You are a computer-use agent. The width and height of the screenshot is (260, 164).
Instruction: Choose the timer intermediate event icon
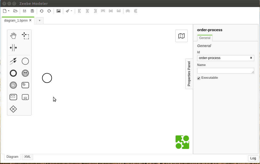tap(13, 85)
